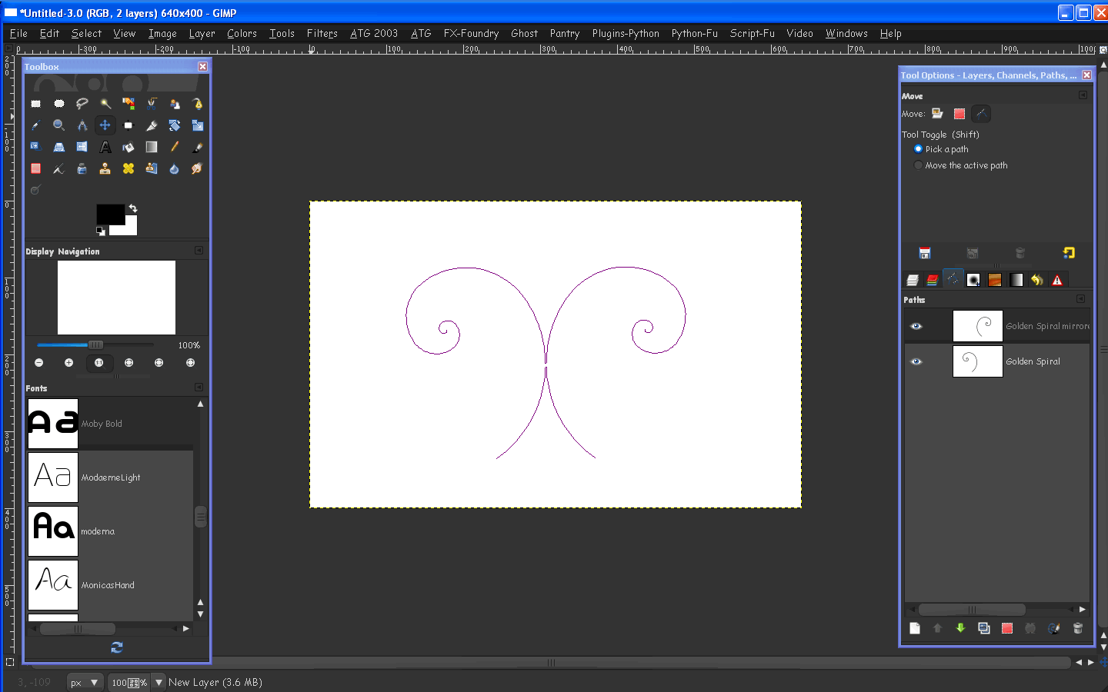Open the Layer menu
The height and width of the screenshot is (692, 1108).
(202, 33)
